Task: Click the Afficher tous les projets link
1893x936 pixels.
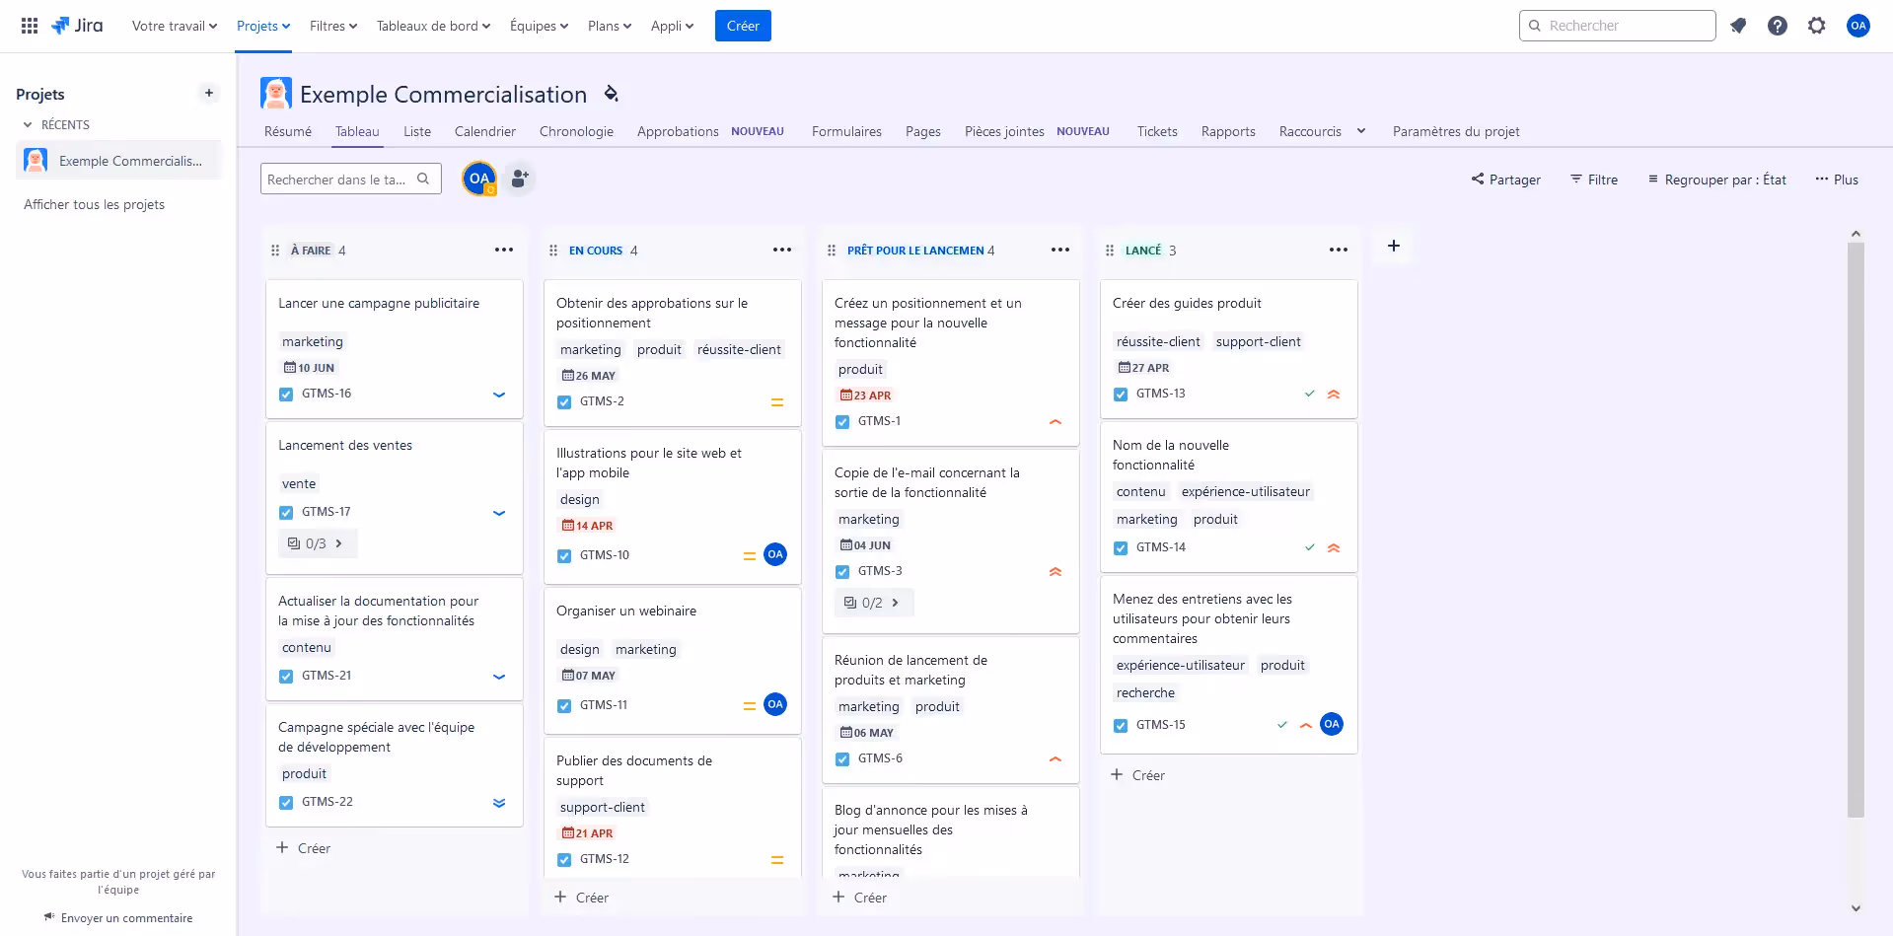Action: click(x=95, y=204)
